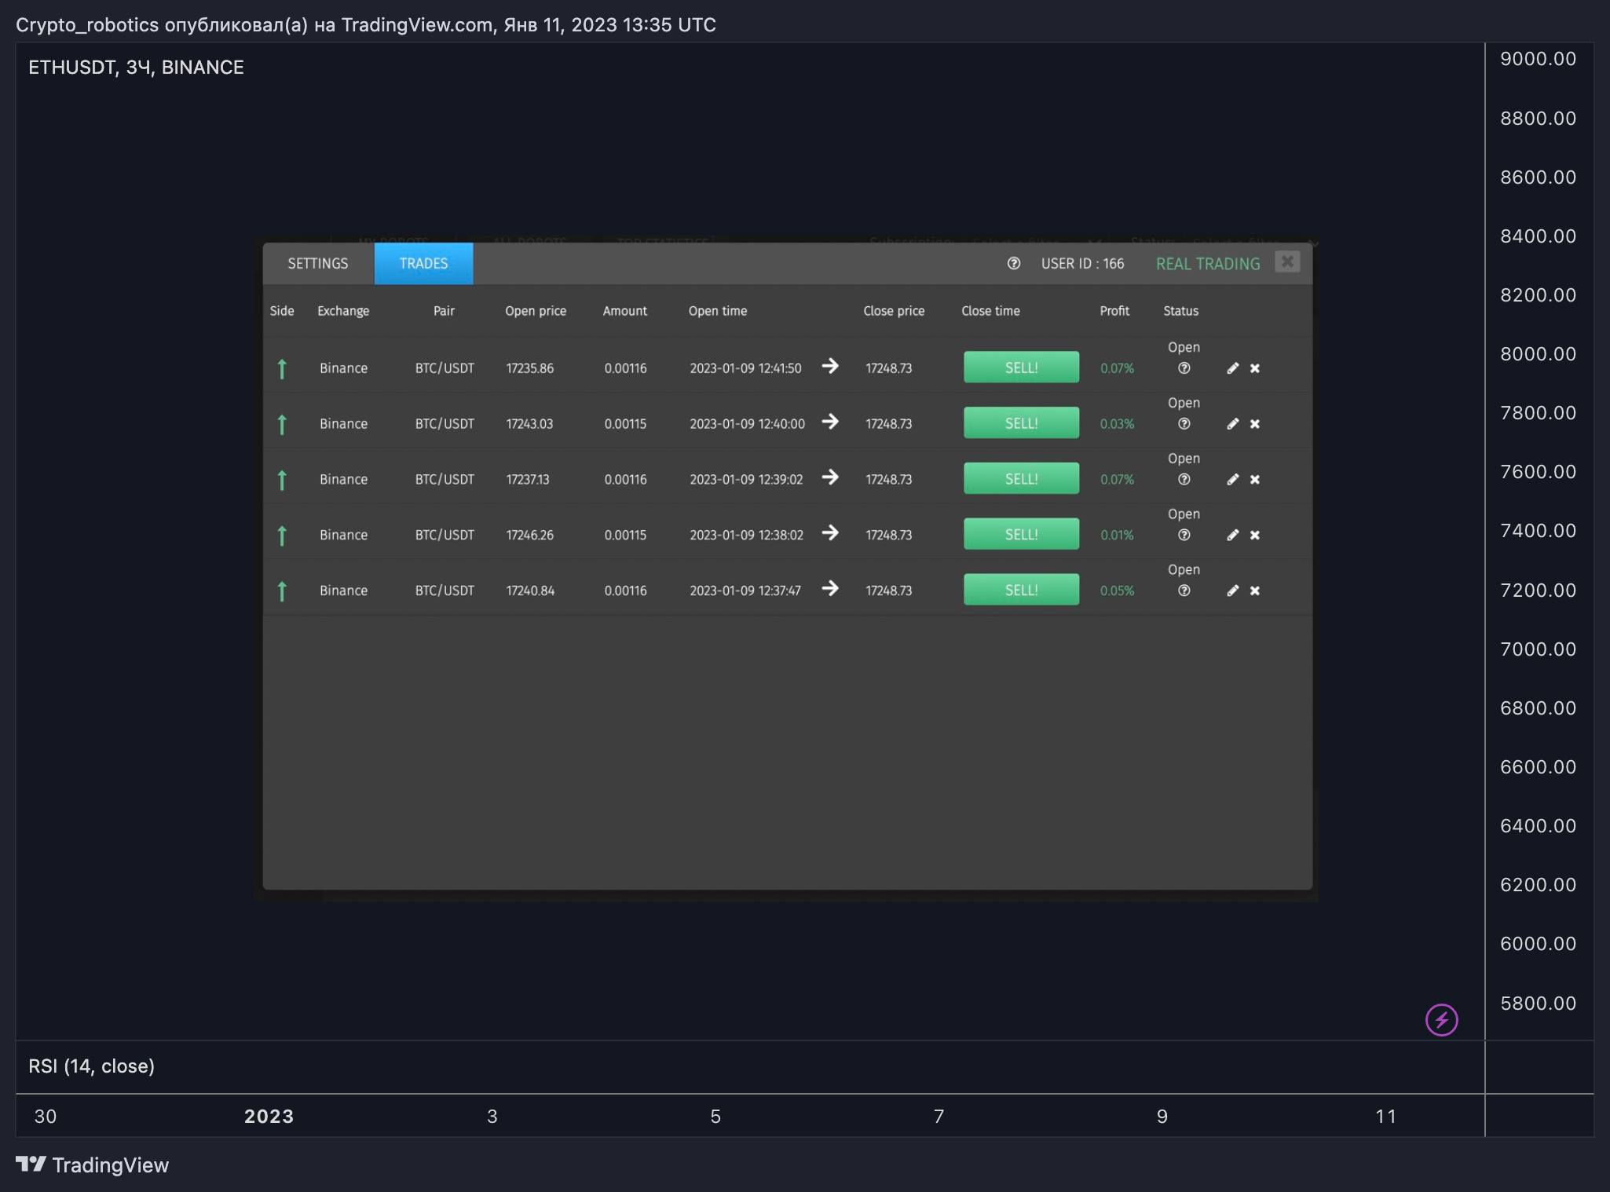1610x1192 pixels.
Task: Click the buy arrow of the 17246.26 trade
Action: click(x=282, y=536)
